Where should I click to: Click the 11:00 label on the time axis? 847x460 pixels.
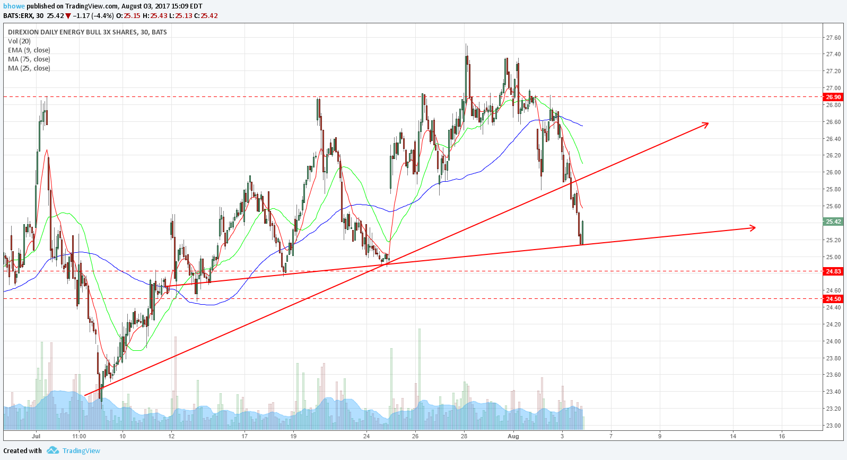pyautogui.click(x=79, y=436)
